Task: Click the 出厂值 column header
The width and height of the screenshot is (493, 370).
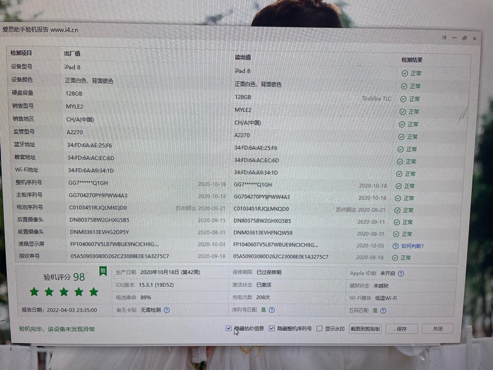Action: [72, 53]
